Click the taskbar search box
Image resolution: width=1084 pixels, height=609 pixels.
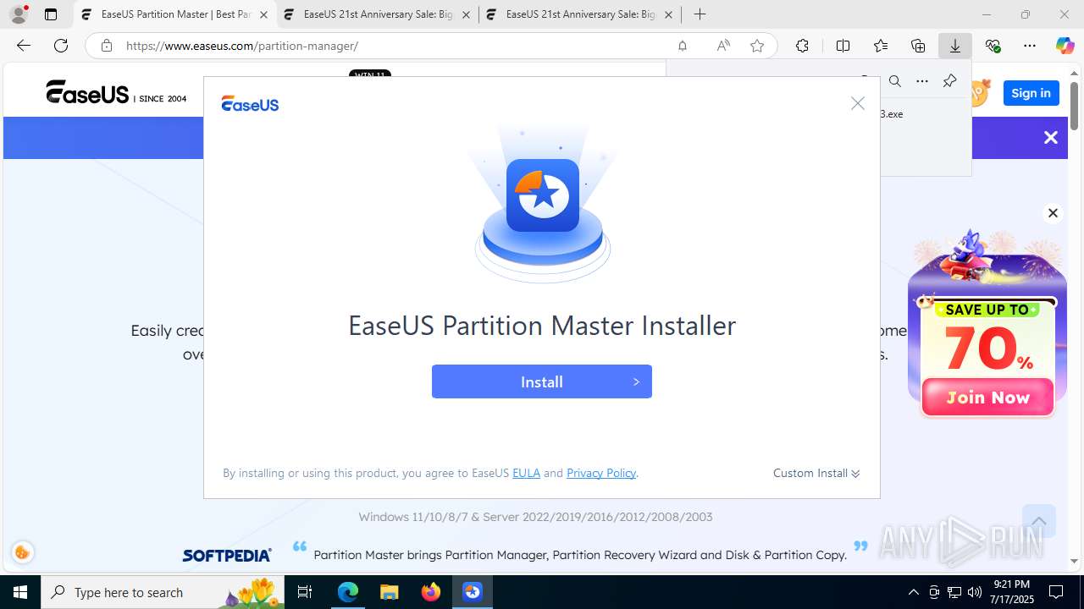click(164, 592)
